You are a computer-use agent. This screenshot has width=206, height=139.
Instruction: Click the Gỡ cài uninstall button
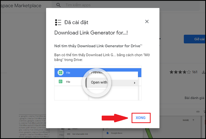(195, 39)
